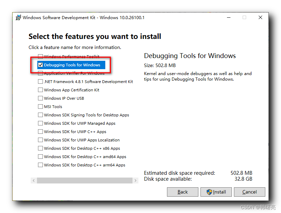Go back to the previous installer page
The image size is (281, 213).
(182, 192)
